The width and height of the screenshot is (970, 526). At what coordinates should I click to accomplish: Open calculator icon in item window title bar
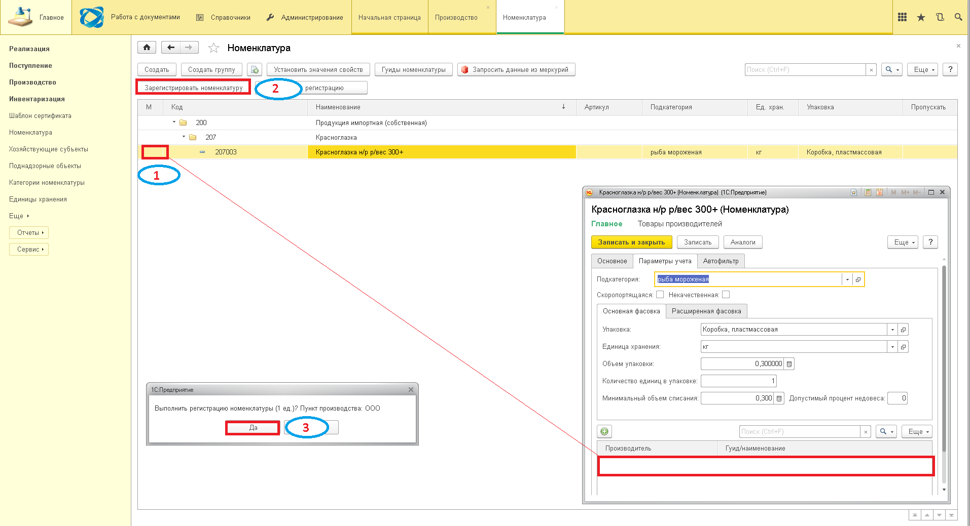point(868,192)
